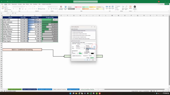Click the Comments button

(x=161, y=4)
